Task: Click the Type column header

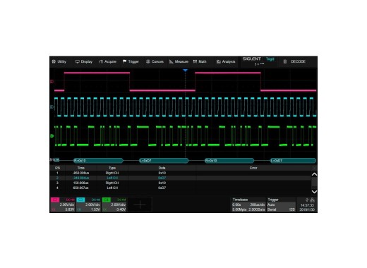Action: pos(112,168)
